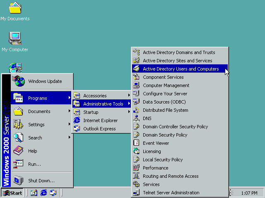The width and height of the screenshot is (265, 198).
Task: Click the Performance chart icon
Action: point(136,168)
